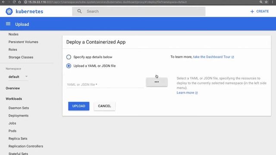This screenshot has height=155, width=276.
Task: Open Storage Classes in the sidebar
Action: point(21,57)
